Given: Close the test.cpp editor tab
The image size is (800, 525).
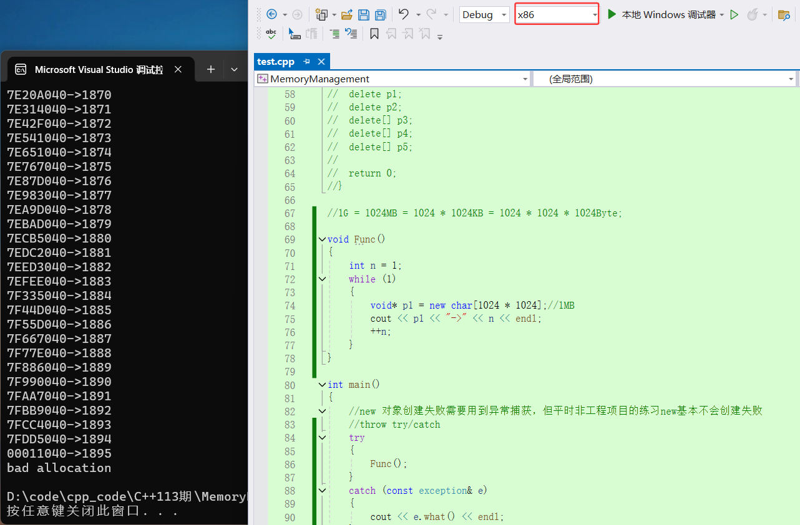Looking at the screenshot, I should [x=321, y=62].
